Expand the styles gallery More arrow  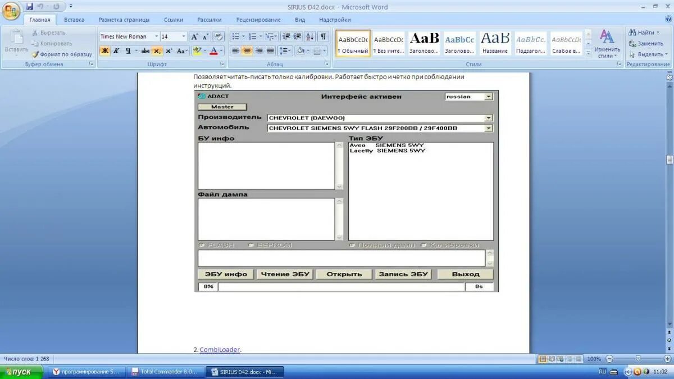coord(589,53)
